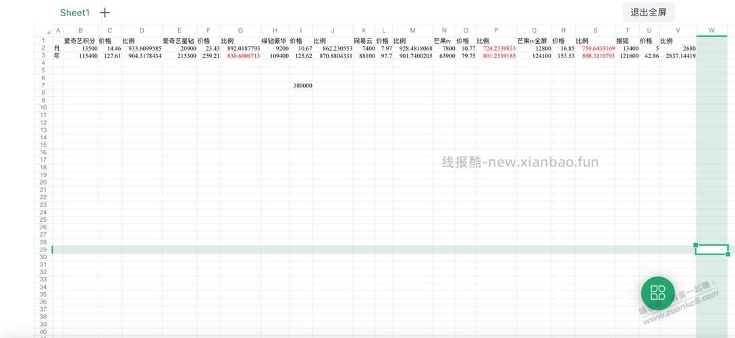Select the red cell 724.2339833

499,49
